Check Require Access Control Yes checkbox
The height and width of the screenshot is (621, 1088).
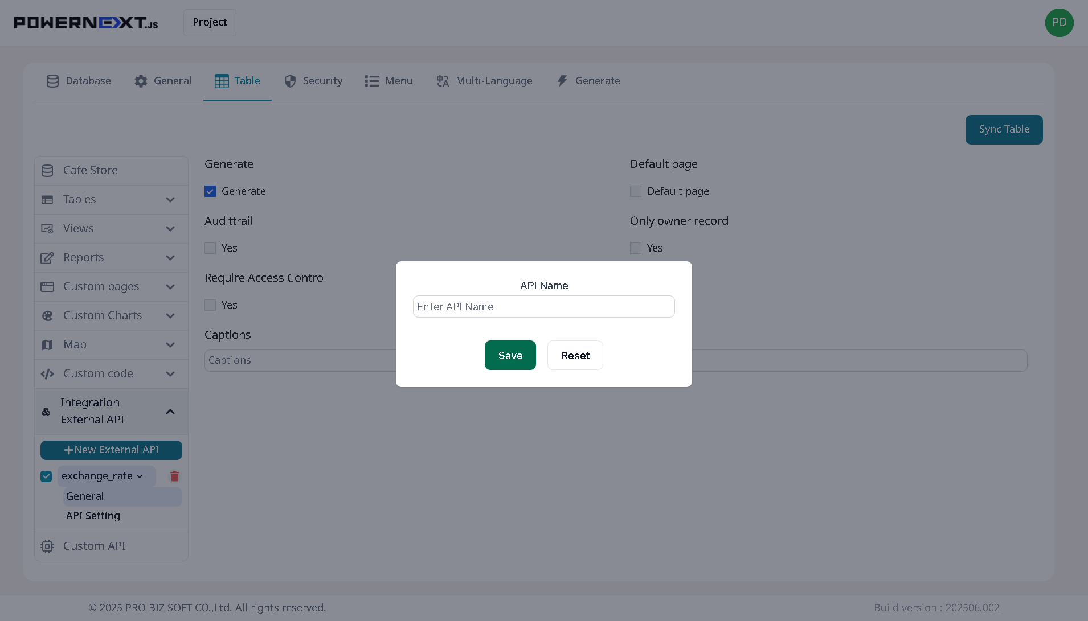tap(210, 305)
